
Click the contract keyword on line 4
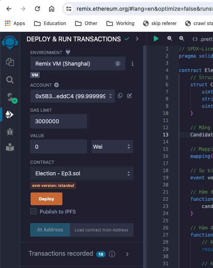point(190,70)
